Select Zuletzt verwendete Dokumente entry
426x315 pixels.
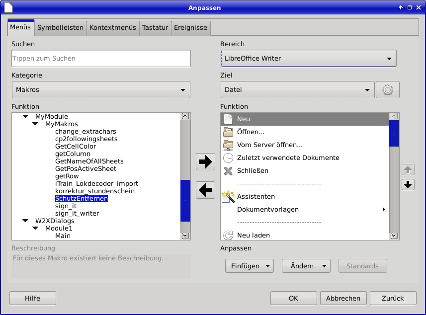[288, 158]
